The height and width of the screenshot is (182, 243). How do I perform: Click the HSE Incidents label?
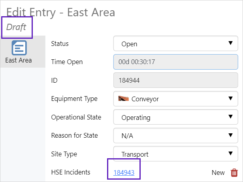pos(71,172)
